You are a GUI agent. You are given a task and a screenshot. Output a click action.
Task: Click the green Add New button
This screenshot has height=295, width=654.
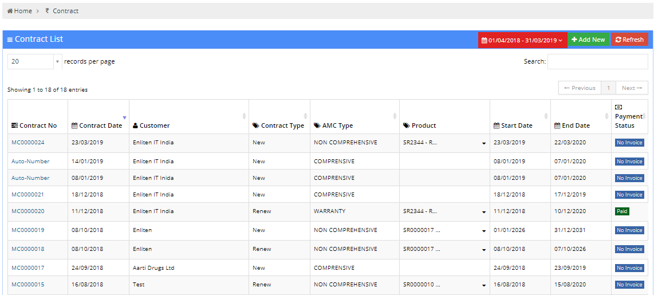point(588,40)
